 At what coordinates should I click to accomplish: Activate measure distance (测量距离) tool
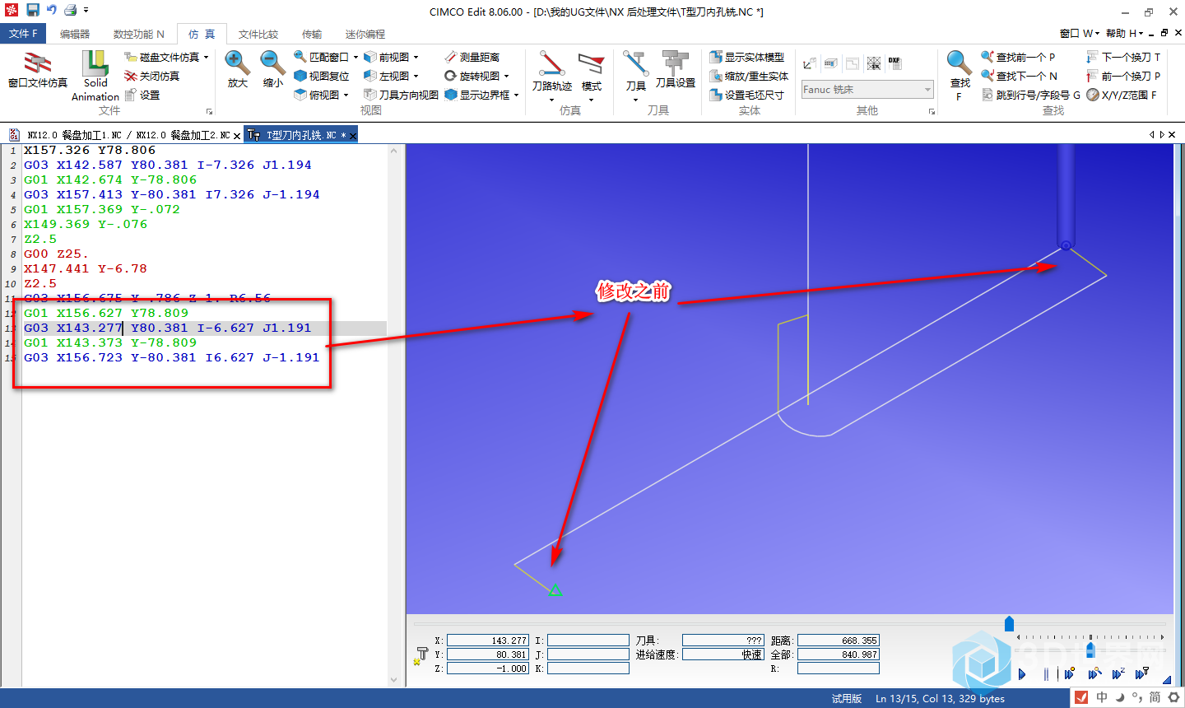(472, 57)
